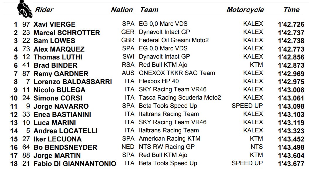Image resolution: width=309 pixels, height=169 pixels.
Task: Click the Time column header
Action: (291, 10)
